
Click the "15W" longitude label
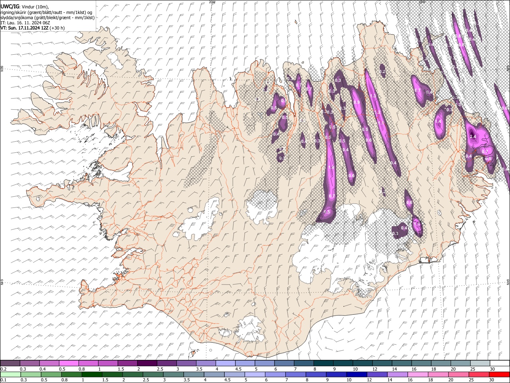422,2
